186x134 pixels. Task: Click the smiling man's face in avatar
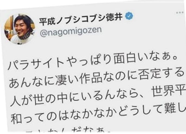click(x=21, y=27)
